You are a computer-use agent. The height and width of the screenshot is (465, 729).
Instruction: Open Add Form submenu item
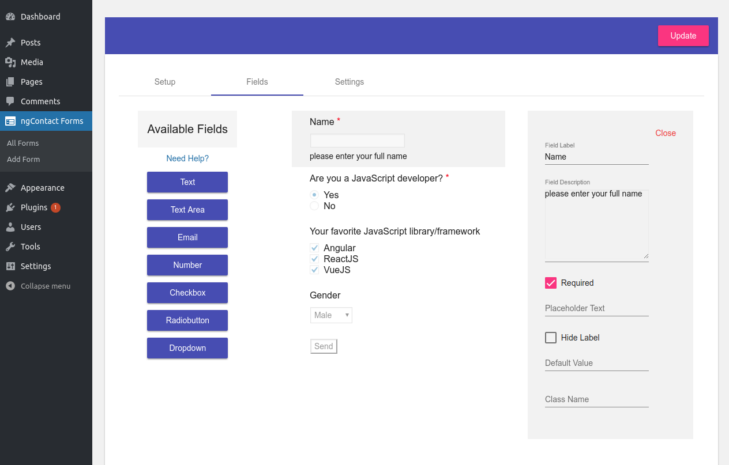pyautogui.click(x=23, y=159)
